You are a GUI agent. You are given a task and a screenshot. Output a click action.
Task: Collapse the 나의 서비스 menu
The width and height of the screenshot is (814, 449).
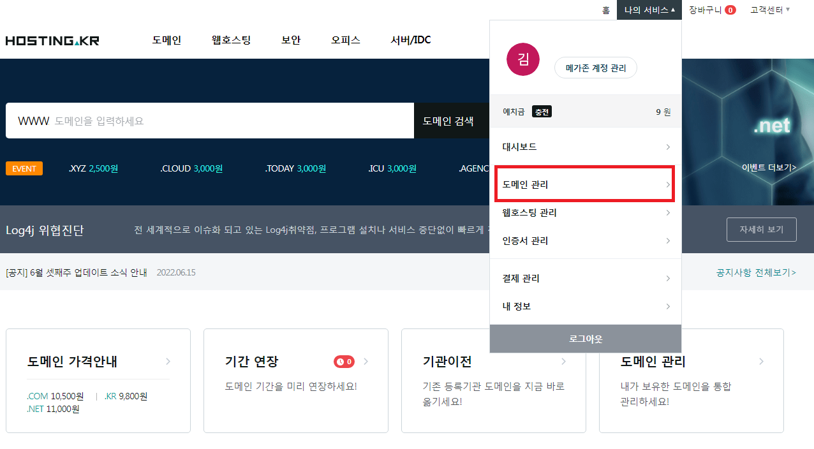pos(649,10)
